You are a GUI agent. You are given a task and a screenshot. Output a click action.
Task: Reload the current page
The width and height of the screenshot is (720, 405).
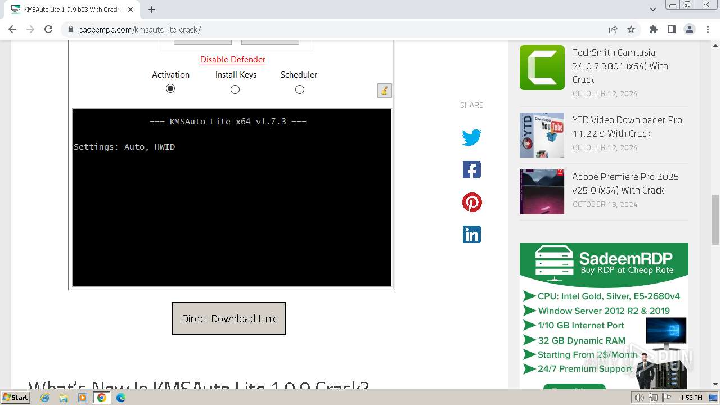pyautogui.click(x=48, y=29)
